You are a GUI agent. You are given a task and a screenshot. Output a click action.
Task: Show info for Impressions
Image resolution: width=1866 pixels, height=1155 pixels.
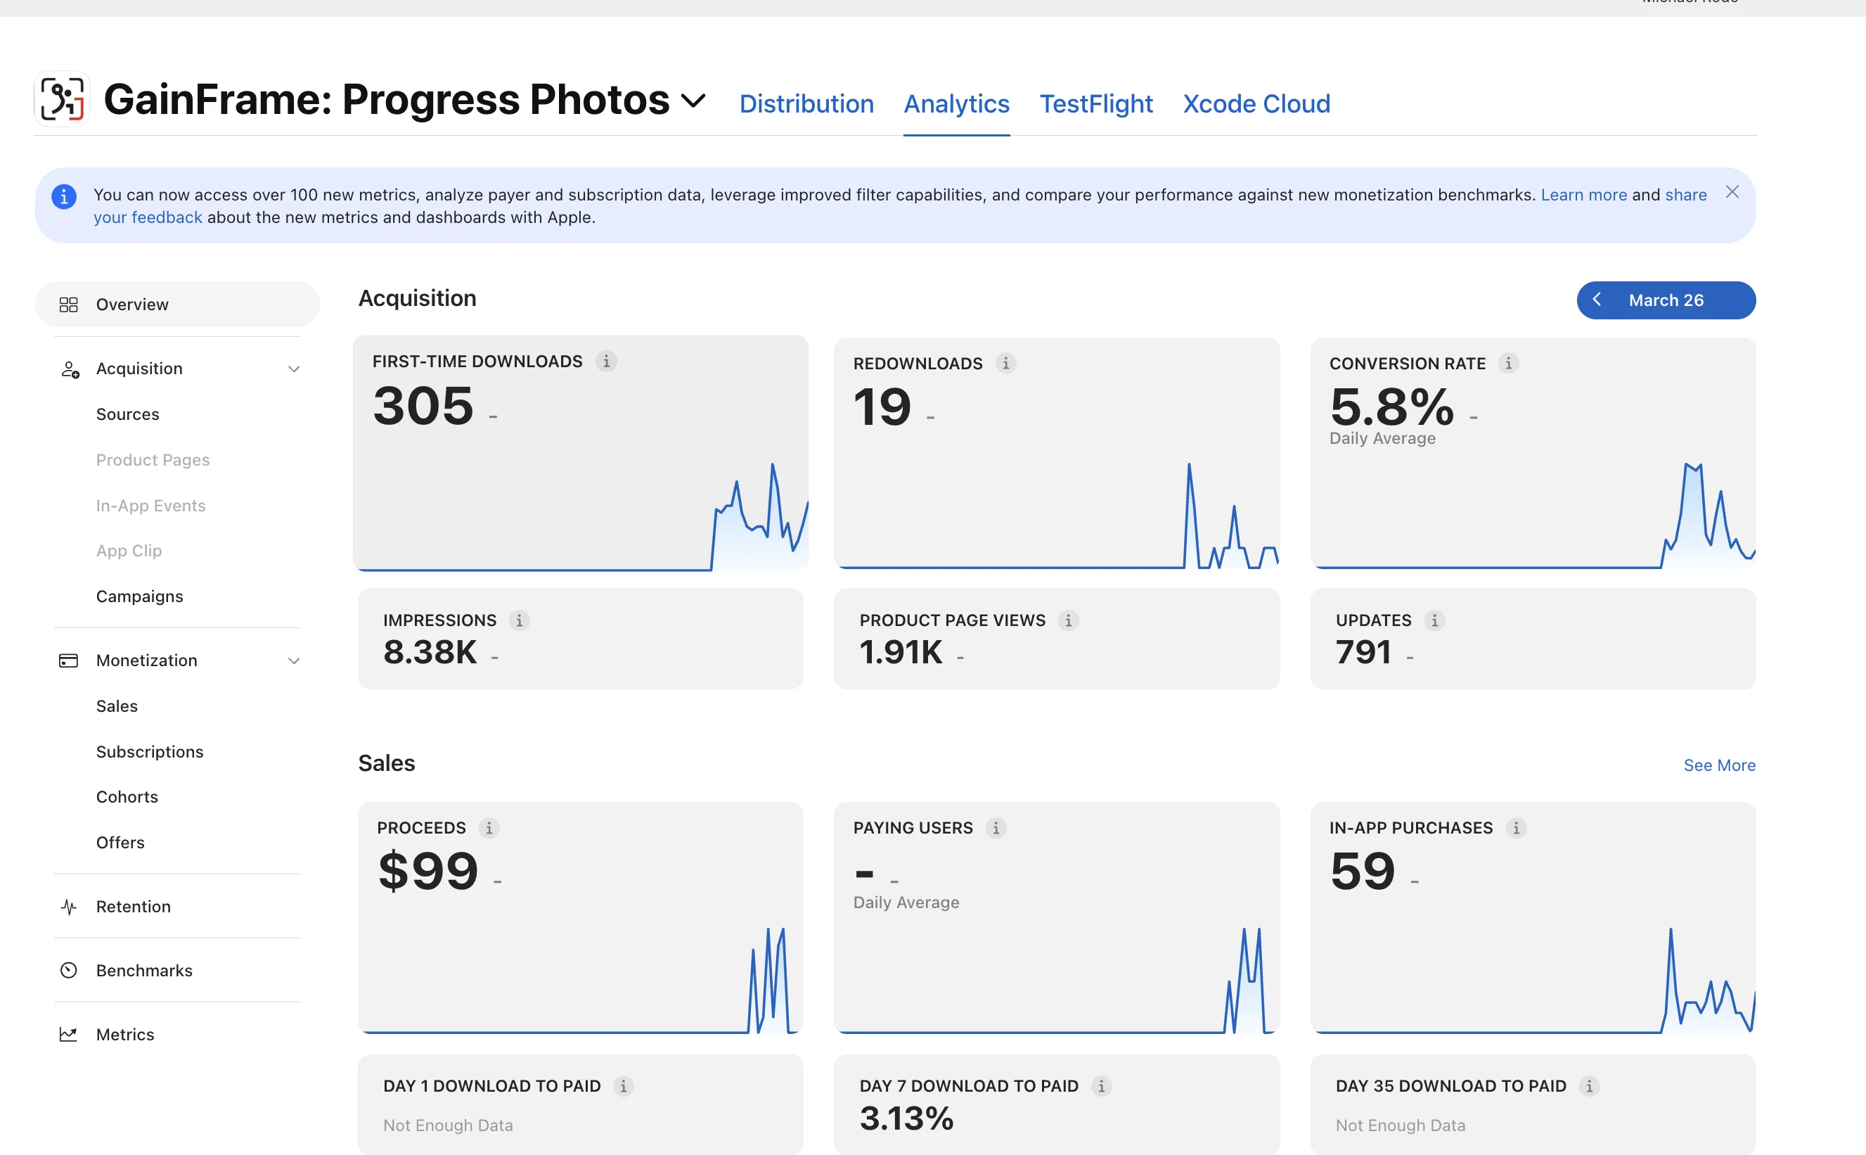click(x=519, y=621)
